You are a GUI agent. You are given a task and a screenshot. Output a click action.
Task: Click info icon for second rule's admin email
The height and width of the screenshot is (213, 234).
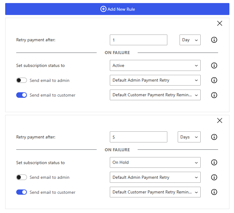(214, 177)
